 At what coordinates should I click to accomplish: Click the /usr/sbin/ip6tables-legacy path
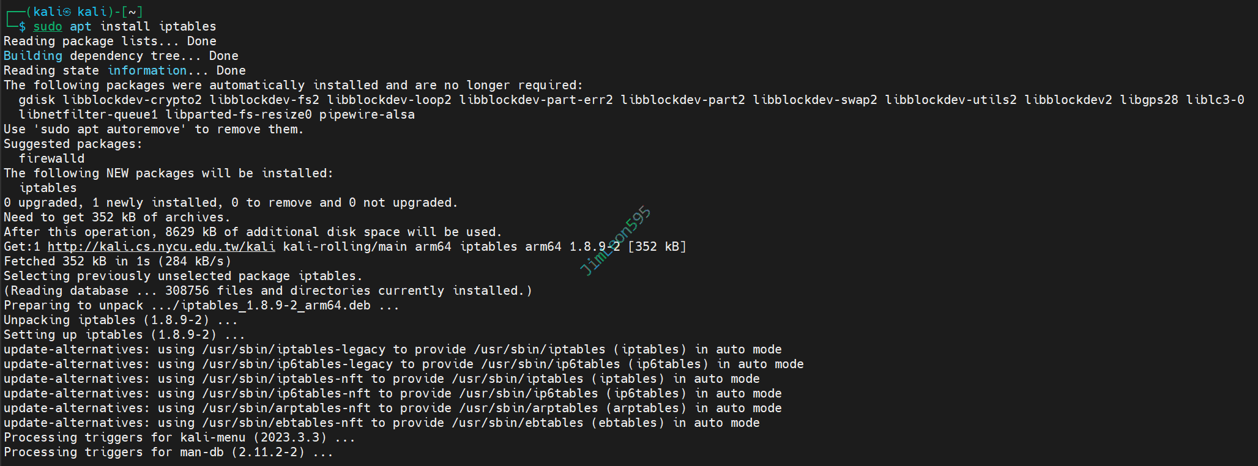coord(297,364)
